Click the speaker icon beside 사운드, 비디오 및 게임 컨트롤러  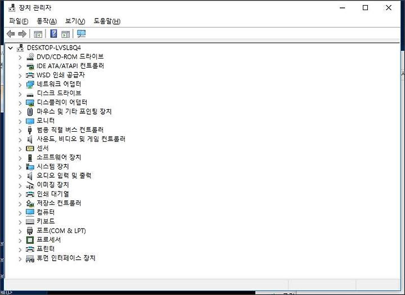point(30,140)
